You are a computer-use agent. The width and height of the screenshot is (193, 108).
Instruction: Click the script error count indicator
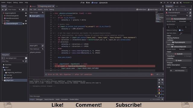(152, 74)
